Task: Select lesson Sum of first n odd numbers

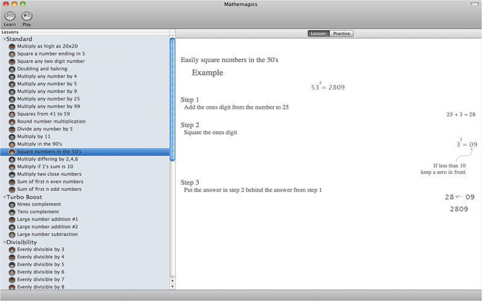Action: 85,189
